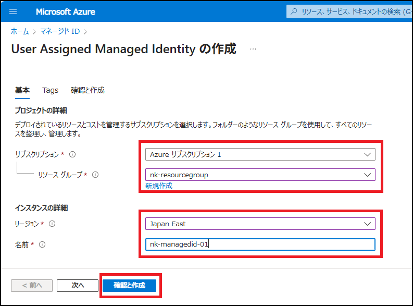Go to ホーム breadcrumb
Viewport: 413px width, 306px height.
[20, 31]
